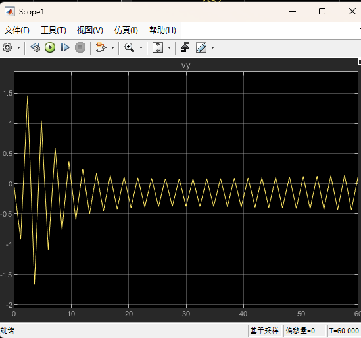Run the simulation with the green play button
This screenshot has height=338, width=361.
pos(50,47)
